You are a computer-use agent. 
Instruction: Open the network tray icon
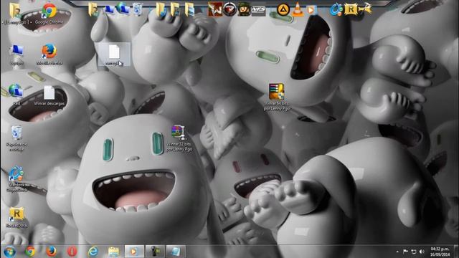point(414,252)
